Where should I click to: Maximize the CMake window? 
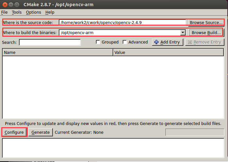tap(17, 5)
